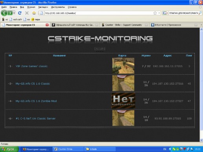The width and height of the screenshot is (203, 152).
Task: Click the address bar URL field
Action: click(98, 13)
